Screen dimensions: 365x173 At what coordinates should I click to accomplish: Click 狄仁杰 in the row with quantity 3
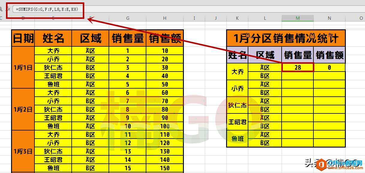click(53, 67)
